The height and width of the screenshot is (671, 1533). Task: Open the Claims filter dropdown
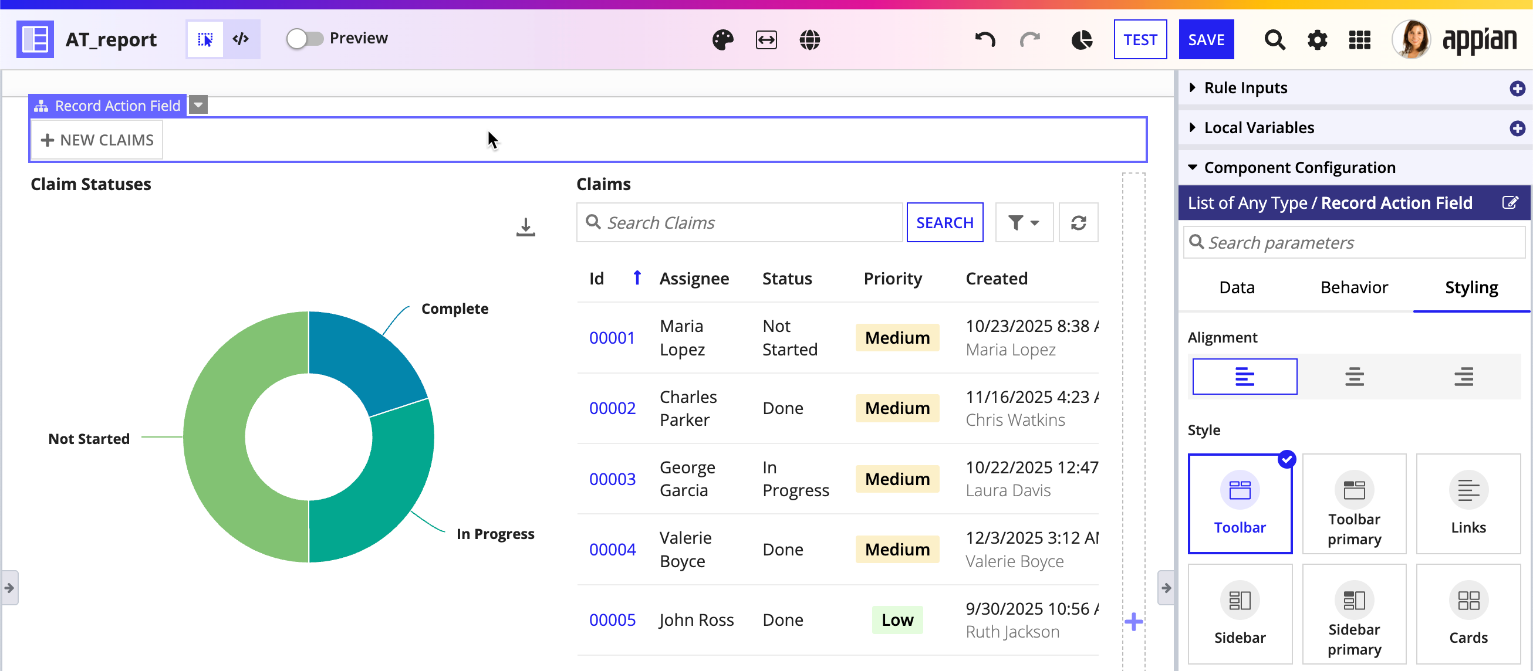(x=1024, y=222)
